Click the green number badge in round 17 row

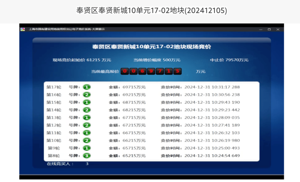[x=87, y=87]
